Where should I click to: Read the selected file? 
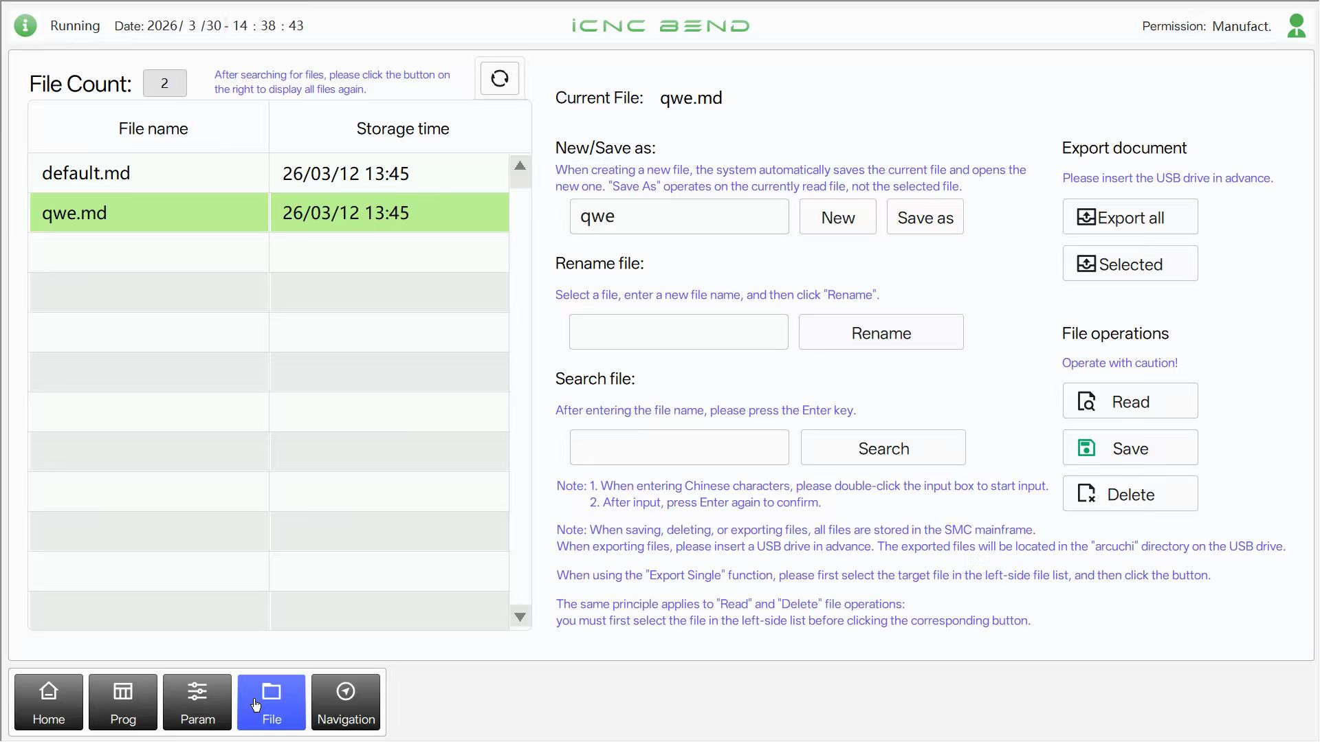1130,401
